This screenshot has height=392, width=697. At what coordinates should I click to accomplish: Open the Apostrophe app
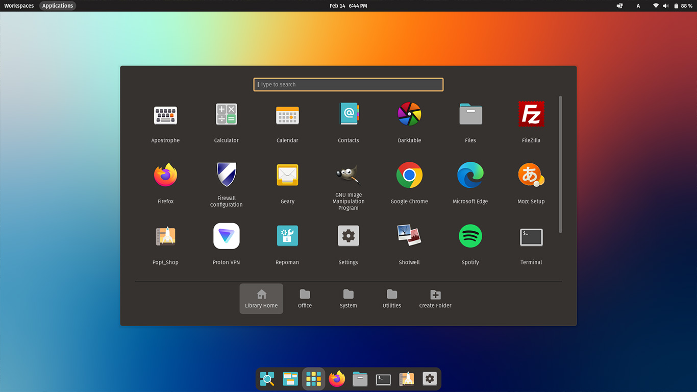165,121
